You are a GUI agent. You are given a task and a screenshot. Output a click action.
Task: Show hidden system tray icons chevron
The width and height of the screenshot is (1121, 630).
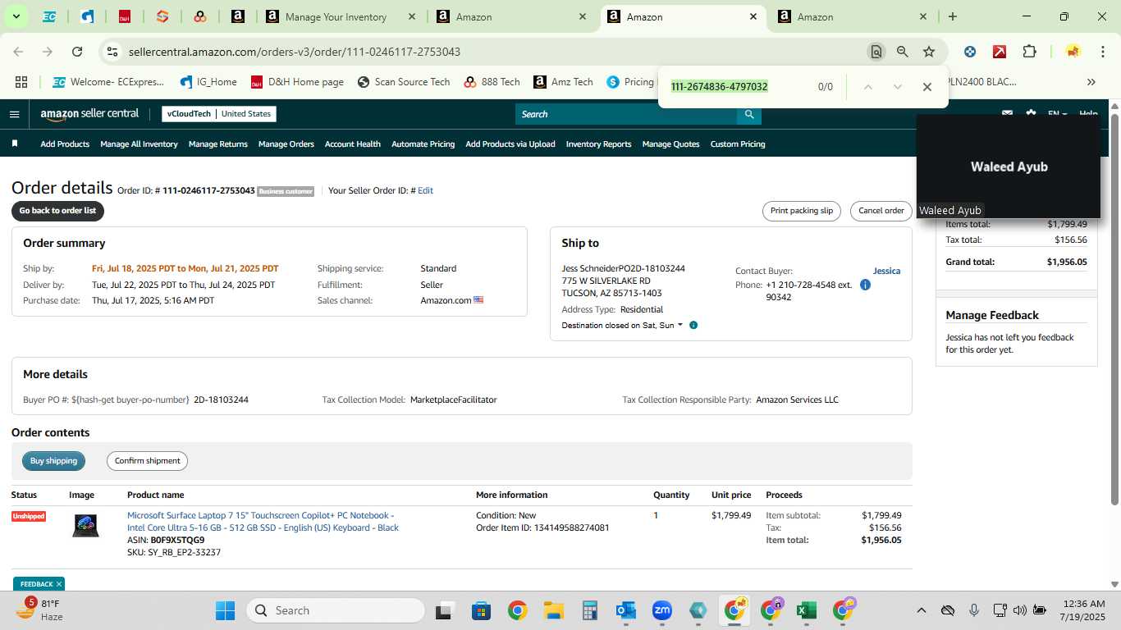coord(921,610)
